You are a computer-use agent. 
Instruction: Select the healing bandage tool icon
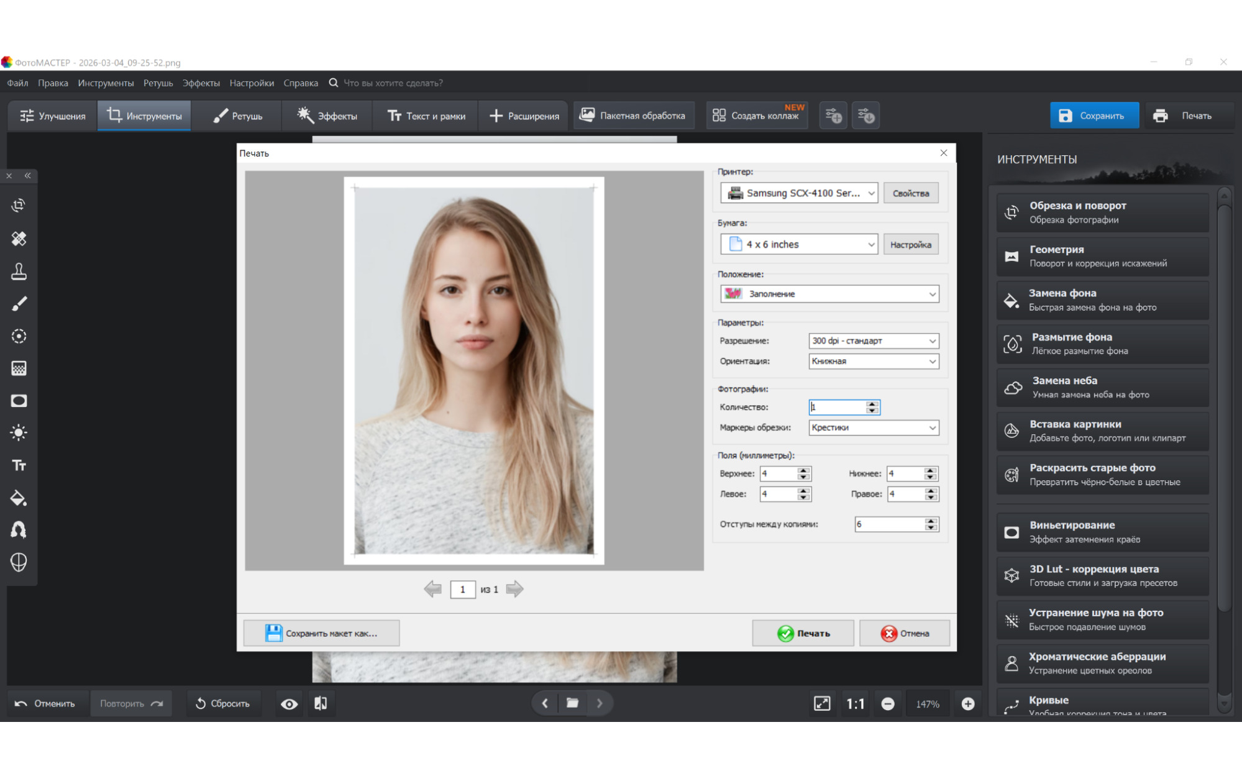point(19,239)
